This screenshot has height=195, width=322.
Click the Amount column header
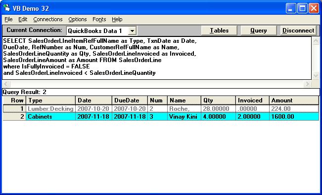294,100
